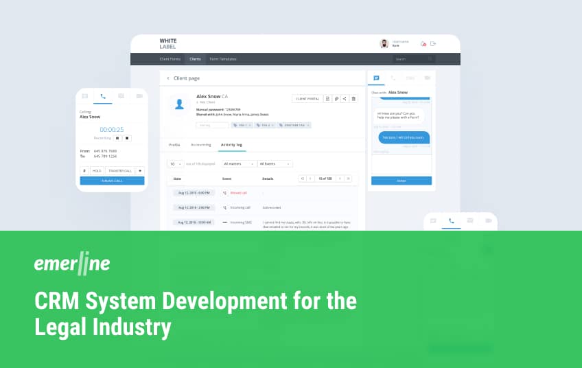The width and height of the screenshot is (582, 368).
Task: Open the notifications bell in top header
Action: (423, 44)
